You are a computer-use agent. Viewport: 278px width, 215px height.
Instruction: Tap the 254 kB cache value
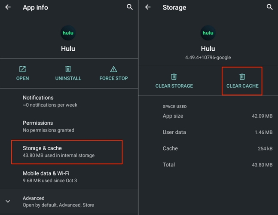(265, 148)
